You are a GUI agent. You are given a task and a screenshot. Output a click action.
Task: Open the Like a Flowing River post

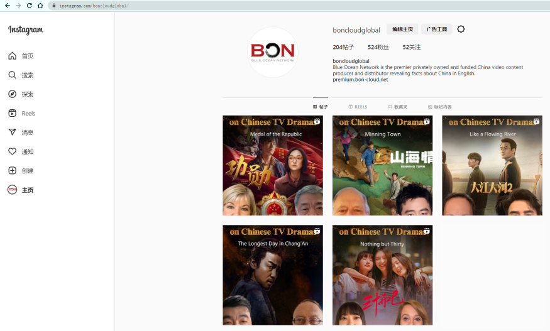coord(492,165)
